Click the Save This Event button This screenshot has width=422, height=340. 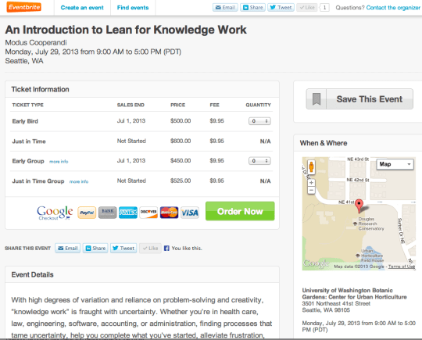point(359,99)
